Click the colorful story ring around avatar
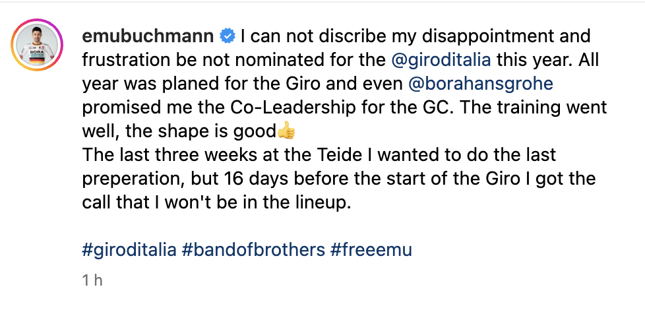Screen dimensions: 645x314 pos(37,45)
